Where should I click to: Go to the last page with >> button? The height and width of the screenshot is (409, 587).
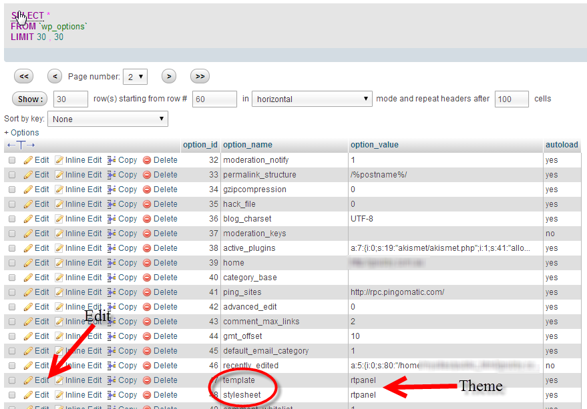[200, 77]
